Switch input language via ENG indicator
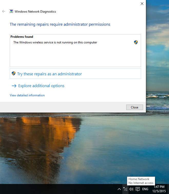169x194 pixels. (x=145, y=189)
